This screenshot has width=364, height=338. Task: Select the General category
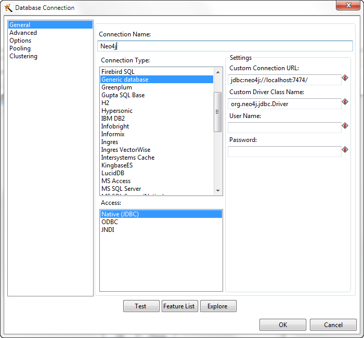point(50,25)
